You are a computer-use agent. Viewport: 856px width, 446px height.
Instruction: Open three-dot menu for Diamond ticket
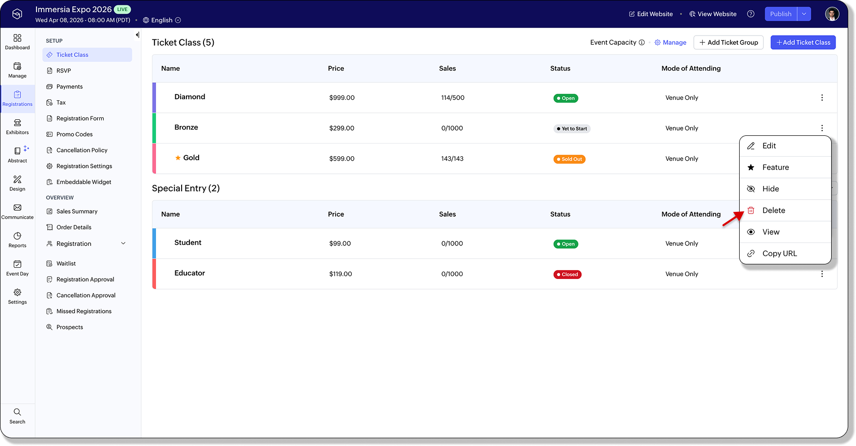pyautogui.click(x=822, y=98)
